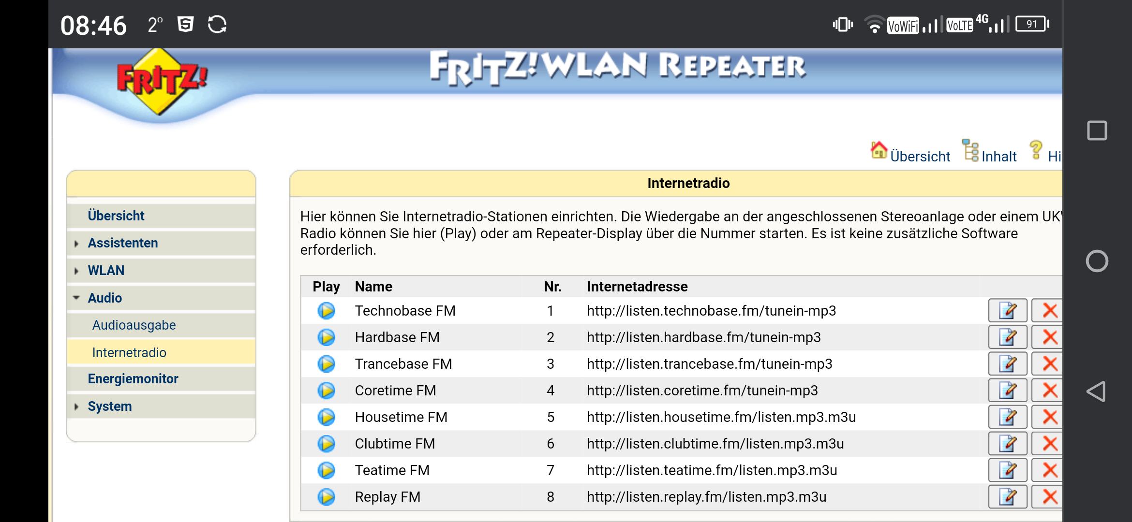Open the Assistenten menu item
The image size is (1132, 522).
123,243
